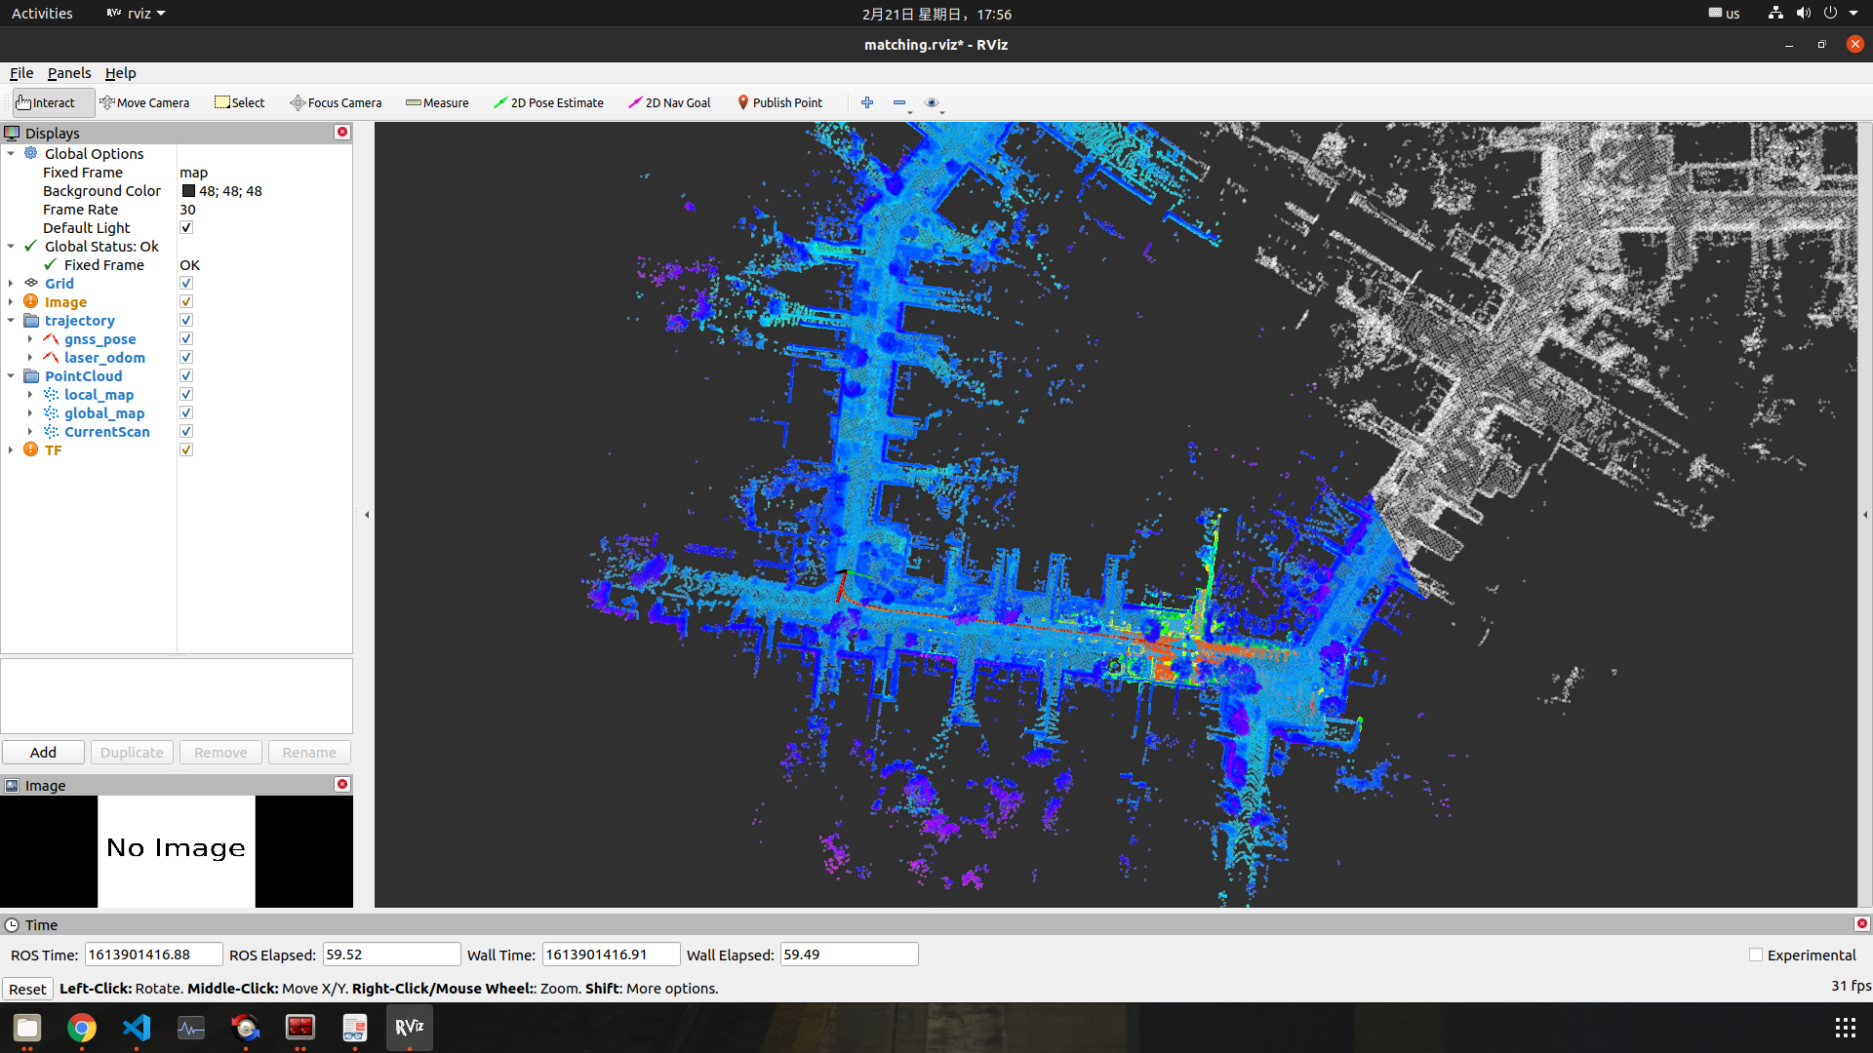This screenshot has height=1053, width=1873.
Task: Select the 2D Pose Estimate tool
Action: [x=548, y=102]
